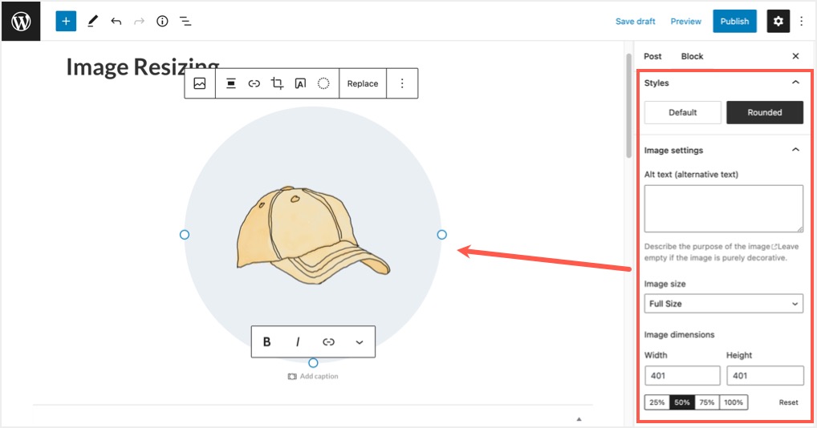The width and height of the screenshot is (817, 428).
Task: Click the image block align icon
Action: coord(231,83)
